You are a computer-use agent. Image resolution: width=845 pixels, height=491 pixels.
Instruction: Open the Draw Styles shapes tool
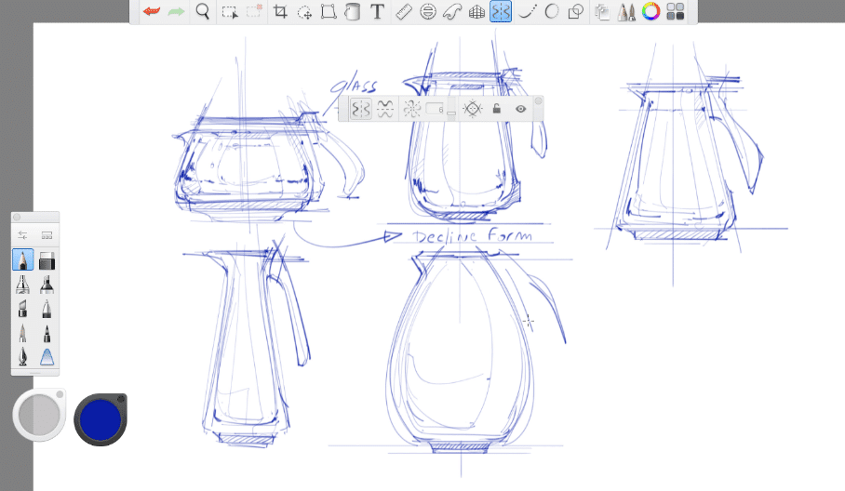point(575,11)
